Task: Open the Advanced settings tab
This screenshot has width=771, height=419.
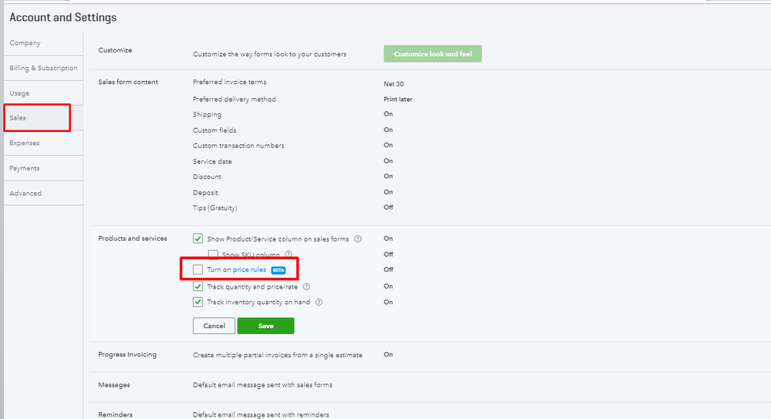Action: (x=25, y=194)
